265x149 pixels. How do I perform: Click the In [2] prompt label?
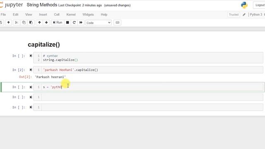19,70
